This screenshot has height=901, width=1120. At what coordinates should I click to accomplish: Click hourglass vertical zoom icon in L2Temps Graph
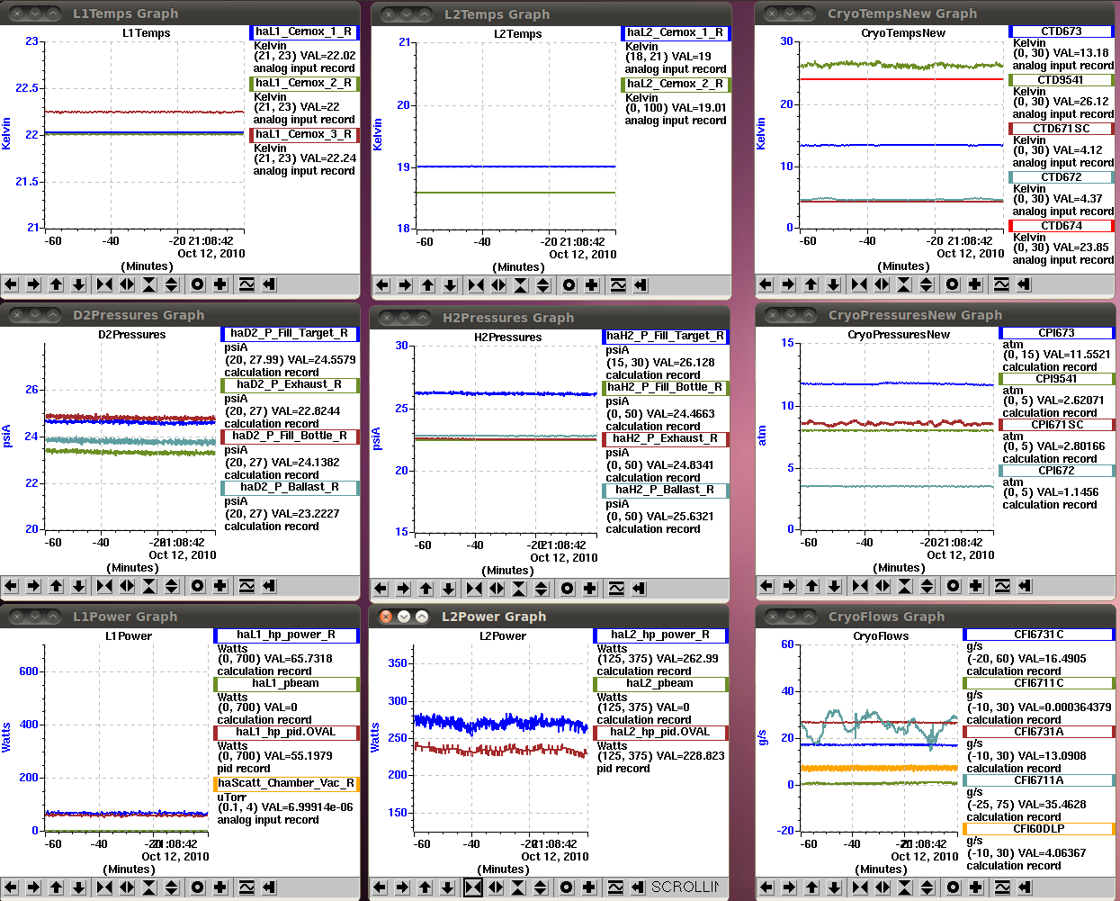[x=521, y=285]
